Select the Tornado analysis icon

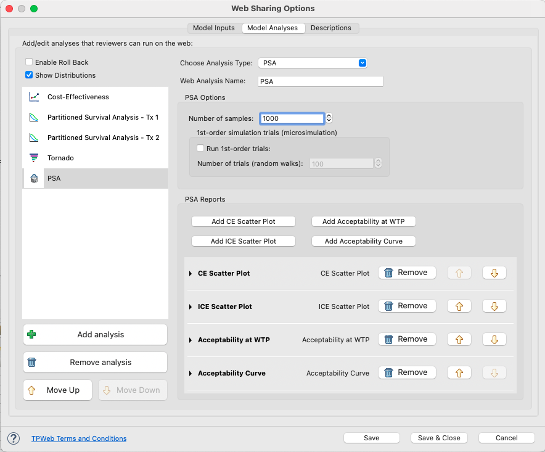[34, 158]
